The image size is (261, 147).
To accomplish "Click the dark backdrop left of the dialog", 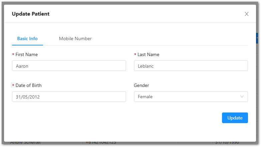I will click(x=2, y=73).
